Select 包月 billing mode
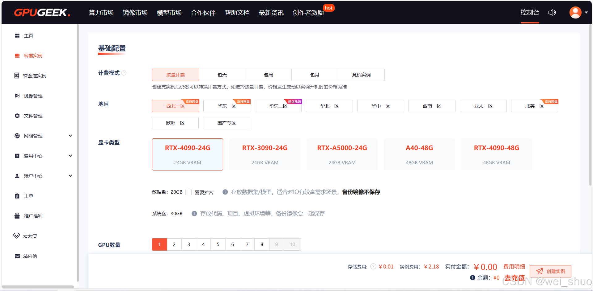 click(315, 75)
